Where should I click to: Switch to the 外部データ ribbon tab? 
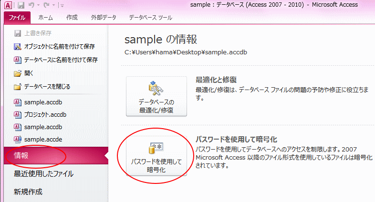pyautogui.click(x=104, y=18)
